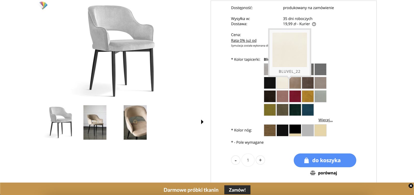Select the cream BLUVEL_22 upholstery swatch
The width and height of the screenshot is (414, 195).
click(283, 83)
